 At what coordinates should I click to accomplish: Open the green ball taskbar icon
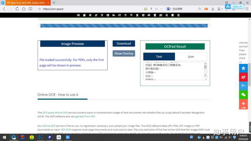click(32, 137)
